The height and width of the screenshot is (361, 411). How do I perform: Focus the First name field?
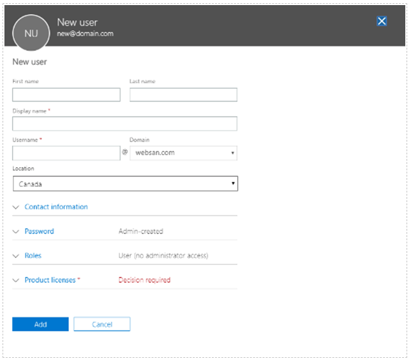pos(66,95)
